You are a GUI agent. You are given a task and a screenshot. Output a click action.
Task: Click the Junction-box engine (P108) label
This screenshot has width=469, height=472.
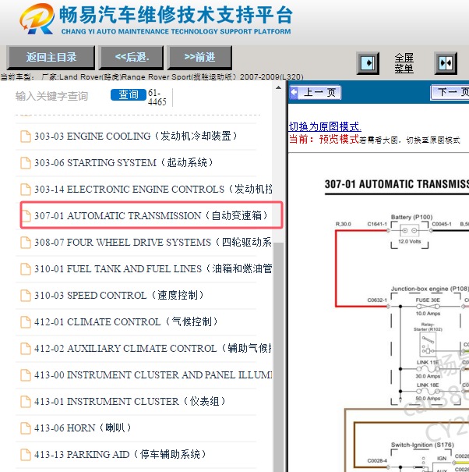point(429,289)
